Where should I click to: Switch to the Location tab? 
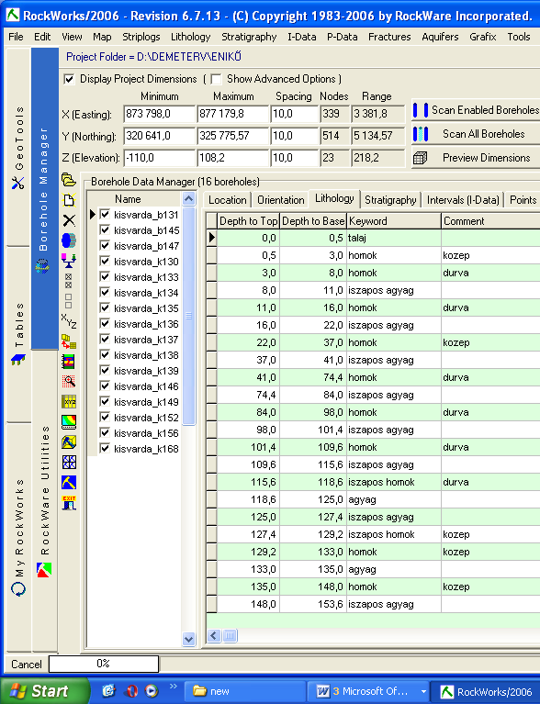click(x=228, y=200)
